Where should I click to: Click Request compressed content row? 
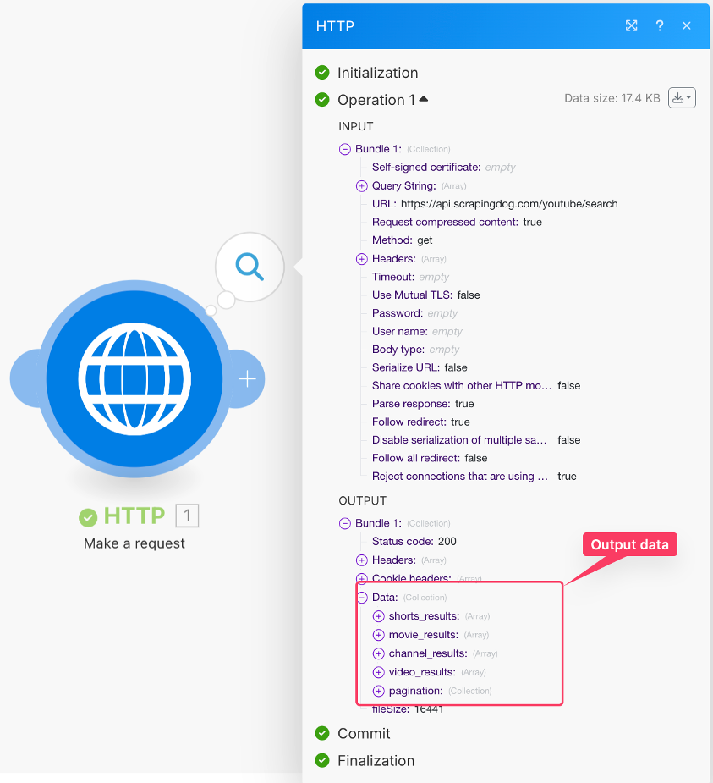(457, 223)
